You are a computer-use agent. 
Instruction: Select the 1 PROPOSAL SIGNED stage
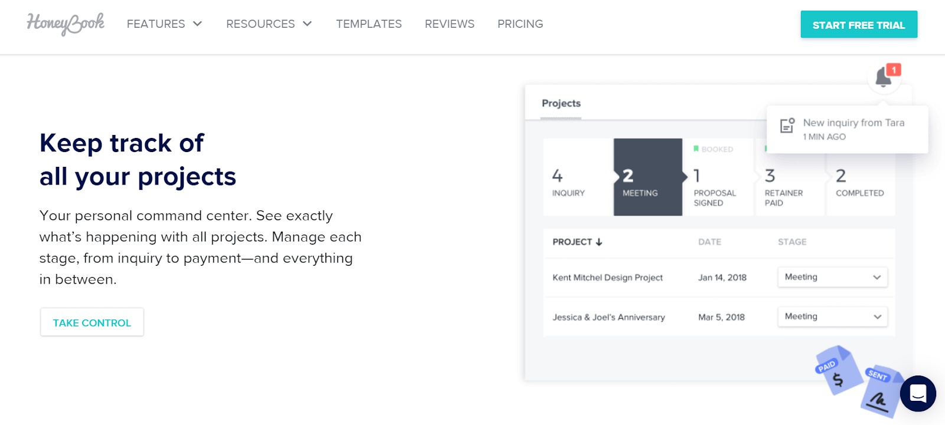click(718, 177)
